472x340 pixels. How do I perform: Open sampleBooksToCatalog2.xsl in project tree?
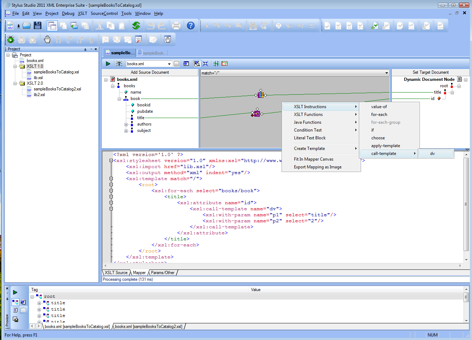tap(57, 89)
